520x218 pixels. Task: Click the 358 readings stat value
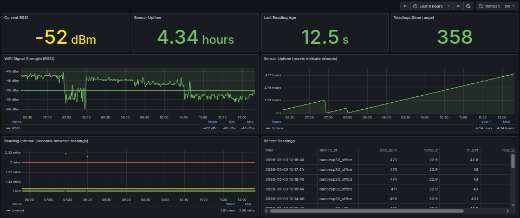point(454,37)
